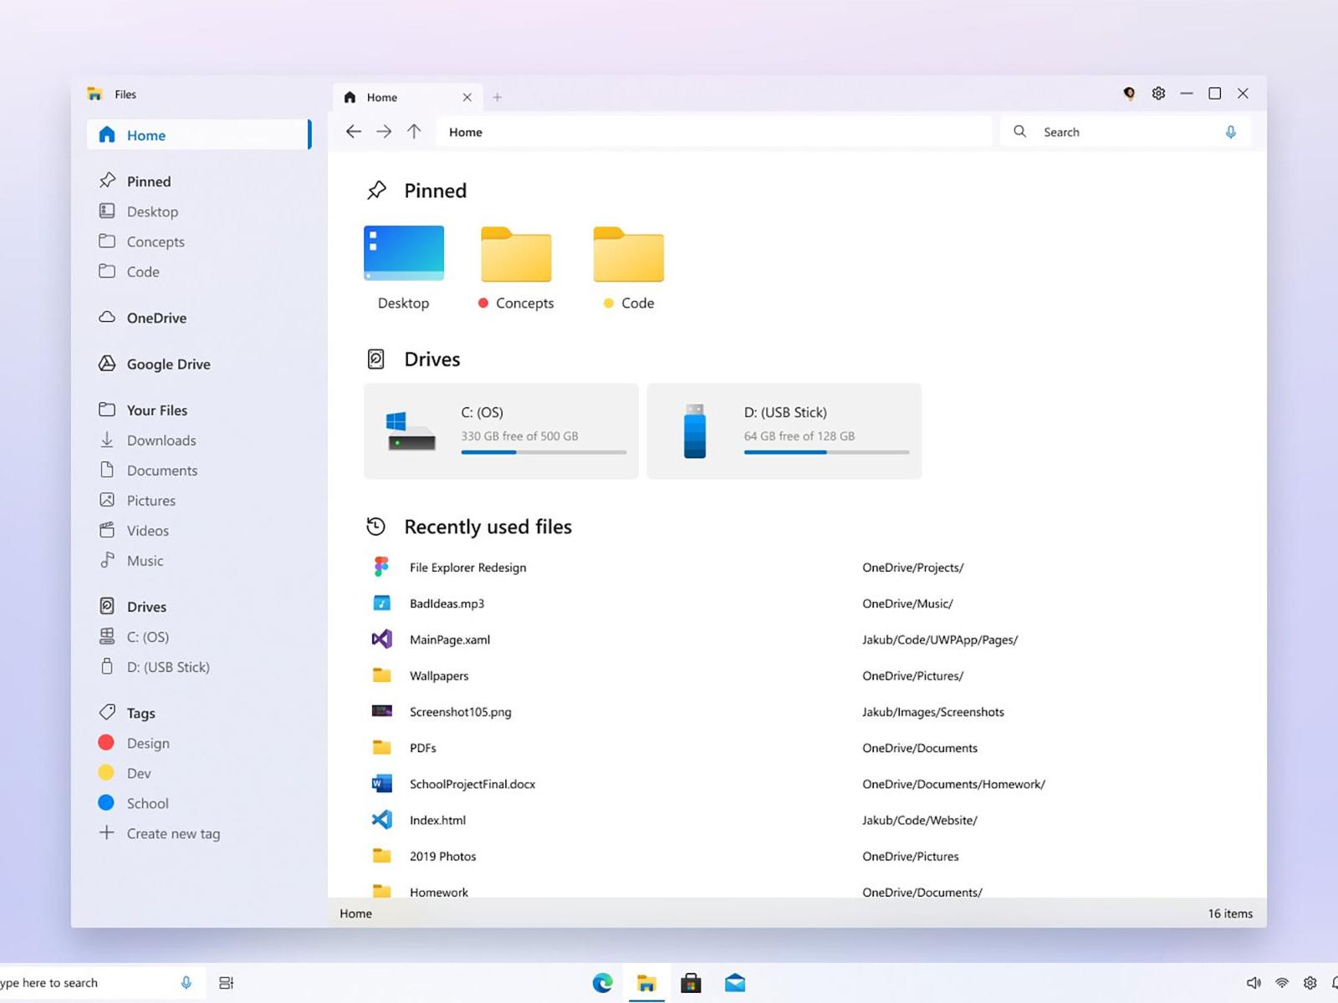This screenshot has width=1338, height=1003.
Task: Click the user profile avatar in title bar
Action: (1129, 94)
